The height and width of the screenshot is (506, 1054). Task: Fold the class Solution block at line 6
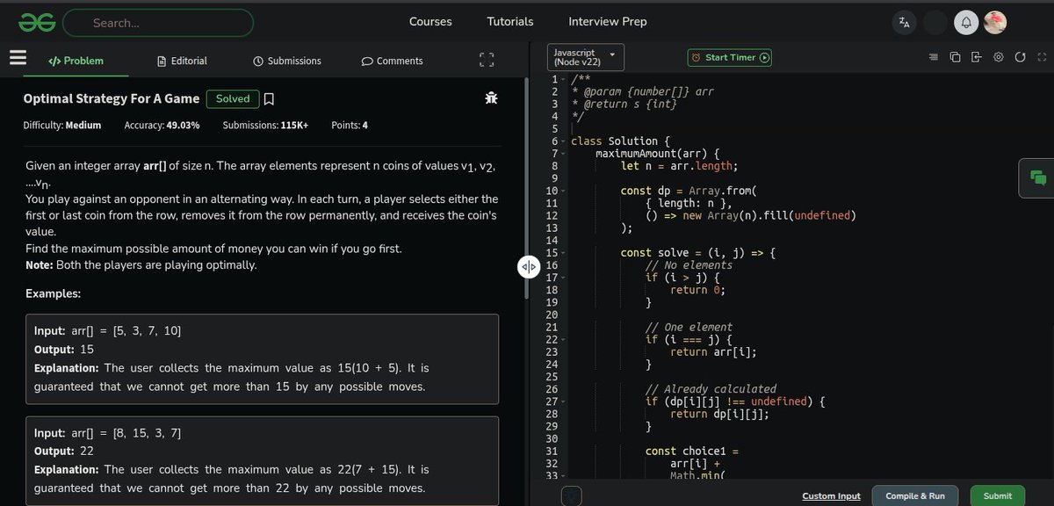pos(563,141)
